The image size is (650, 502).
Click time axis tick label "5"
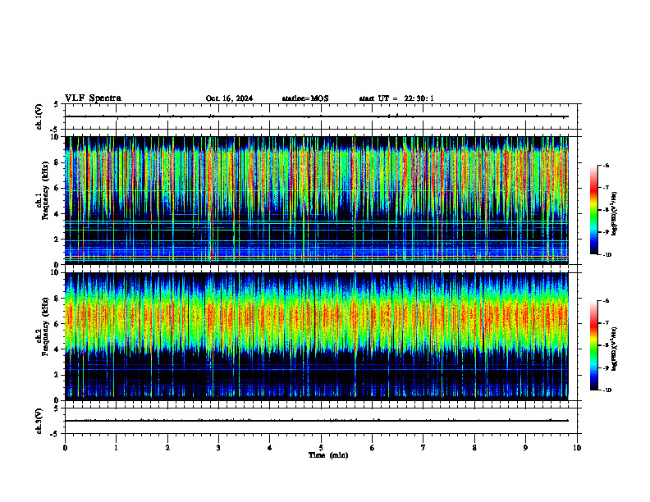tap(321, 448)
